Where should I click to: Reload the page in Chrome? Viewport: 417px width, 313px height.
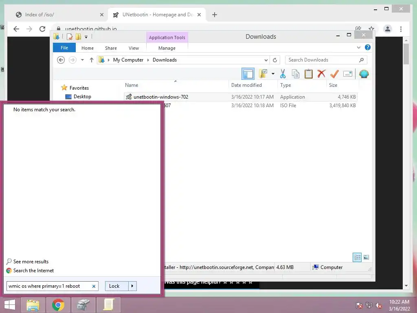click(42, 29)
